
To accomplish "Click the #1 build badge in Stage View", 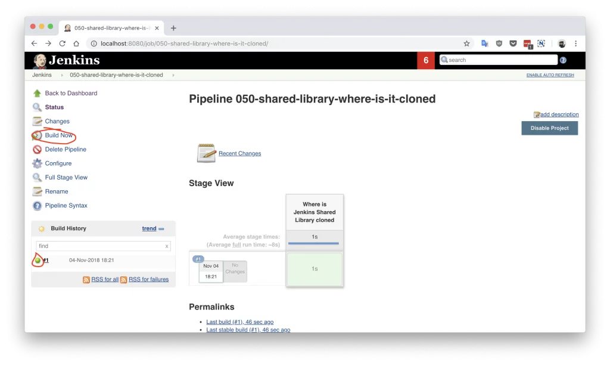I will point(198,259).
